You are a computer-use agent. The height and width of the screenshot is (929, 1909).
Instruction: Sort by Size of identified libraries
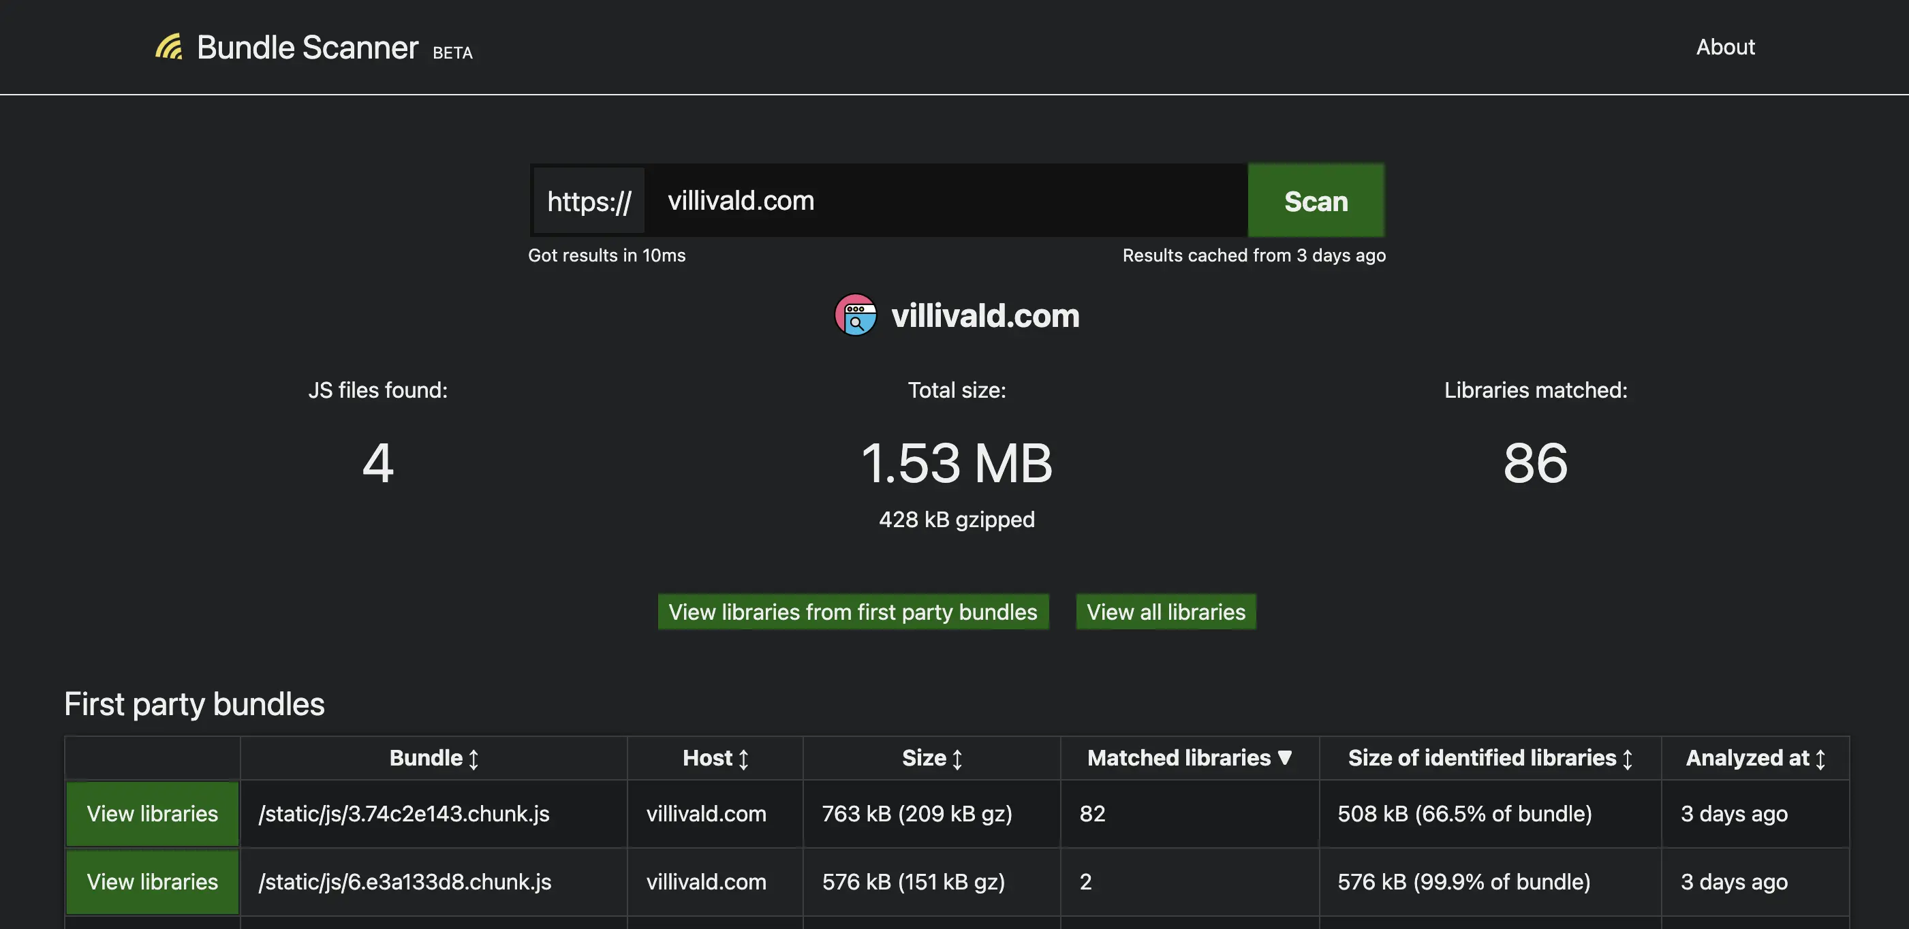(1489, 758)
